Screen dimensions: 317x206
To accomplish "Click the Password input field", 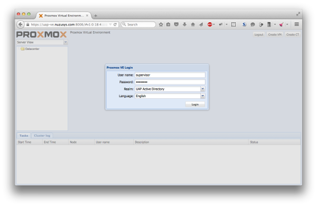I will point(170,82).
